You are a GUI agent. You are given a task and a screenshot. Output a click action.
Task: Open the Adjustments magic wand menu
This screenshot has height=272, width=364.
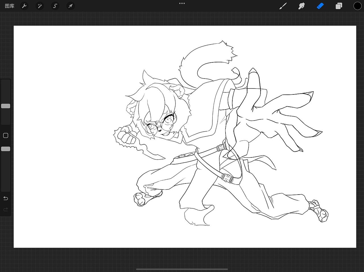40,6
